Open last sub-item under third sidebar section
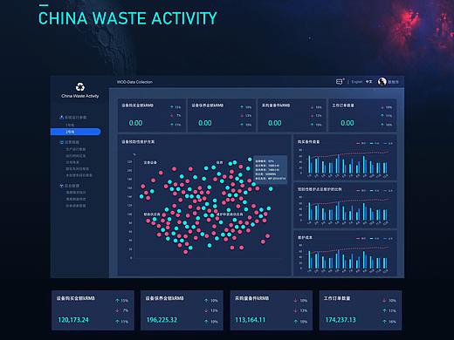This screenshot has width=454, height=340. pyautogui.click(x=76, y=206)
